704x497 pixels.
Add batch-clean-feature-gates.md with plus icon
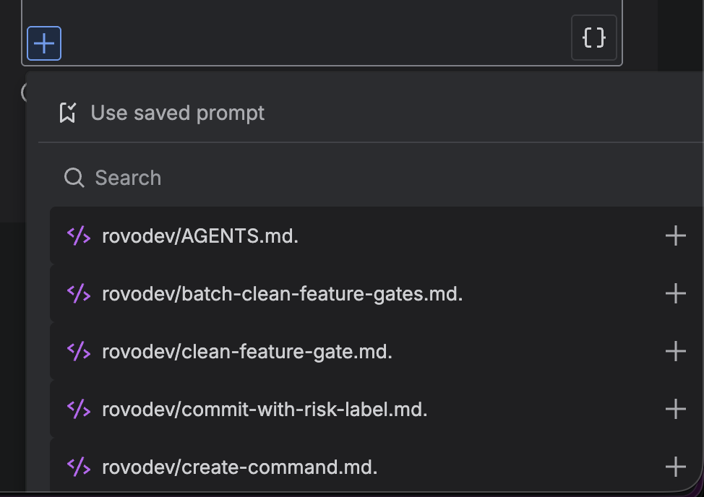pyautogui.click(x=675, y=293)
